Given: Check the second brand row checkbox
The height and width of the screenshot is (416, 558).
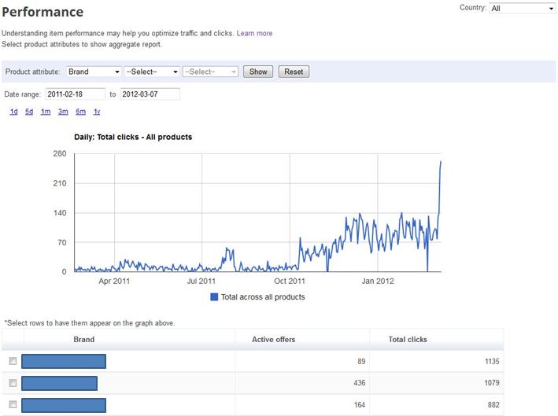Looking at the screenshot, I should [13, 383].
